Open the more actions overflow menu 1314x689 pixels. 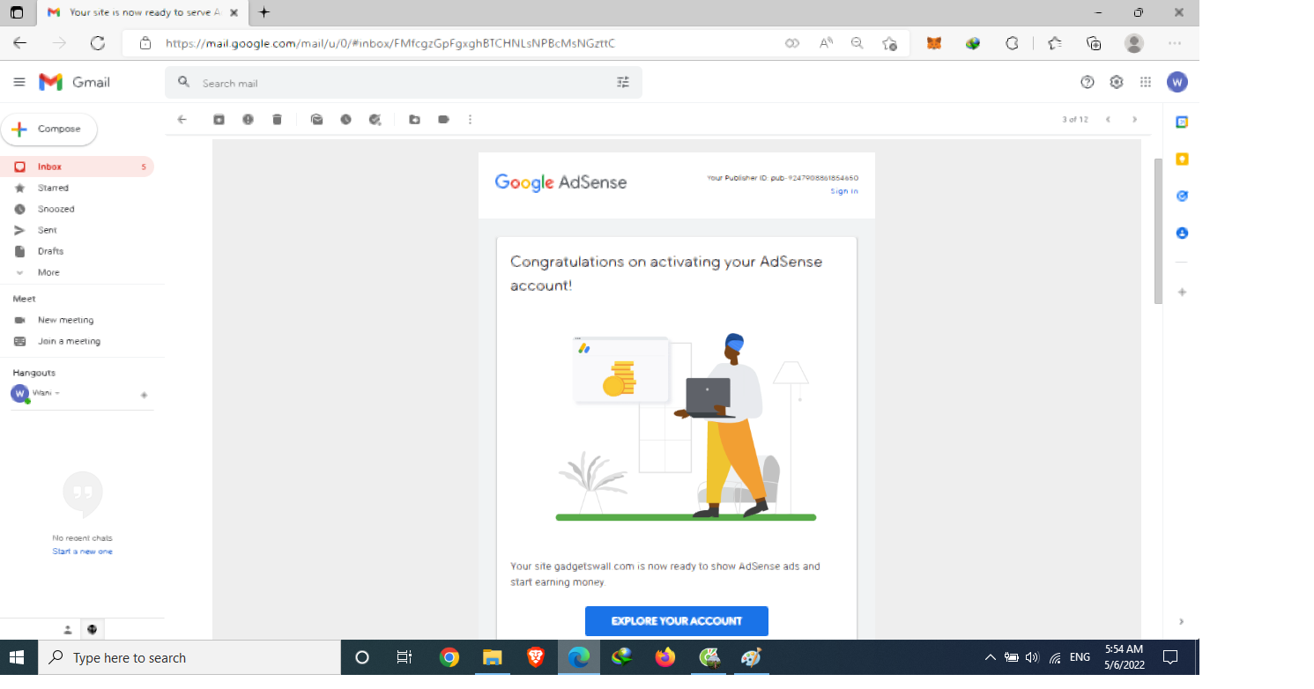[470, 119]
